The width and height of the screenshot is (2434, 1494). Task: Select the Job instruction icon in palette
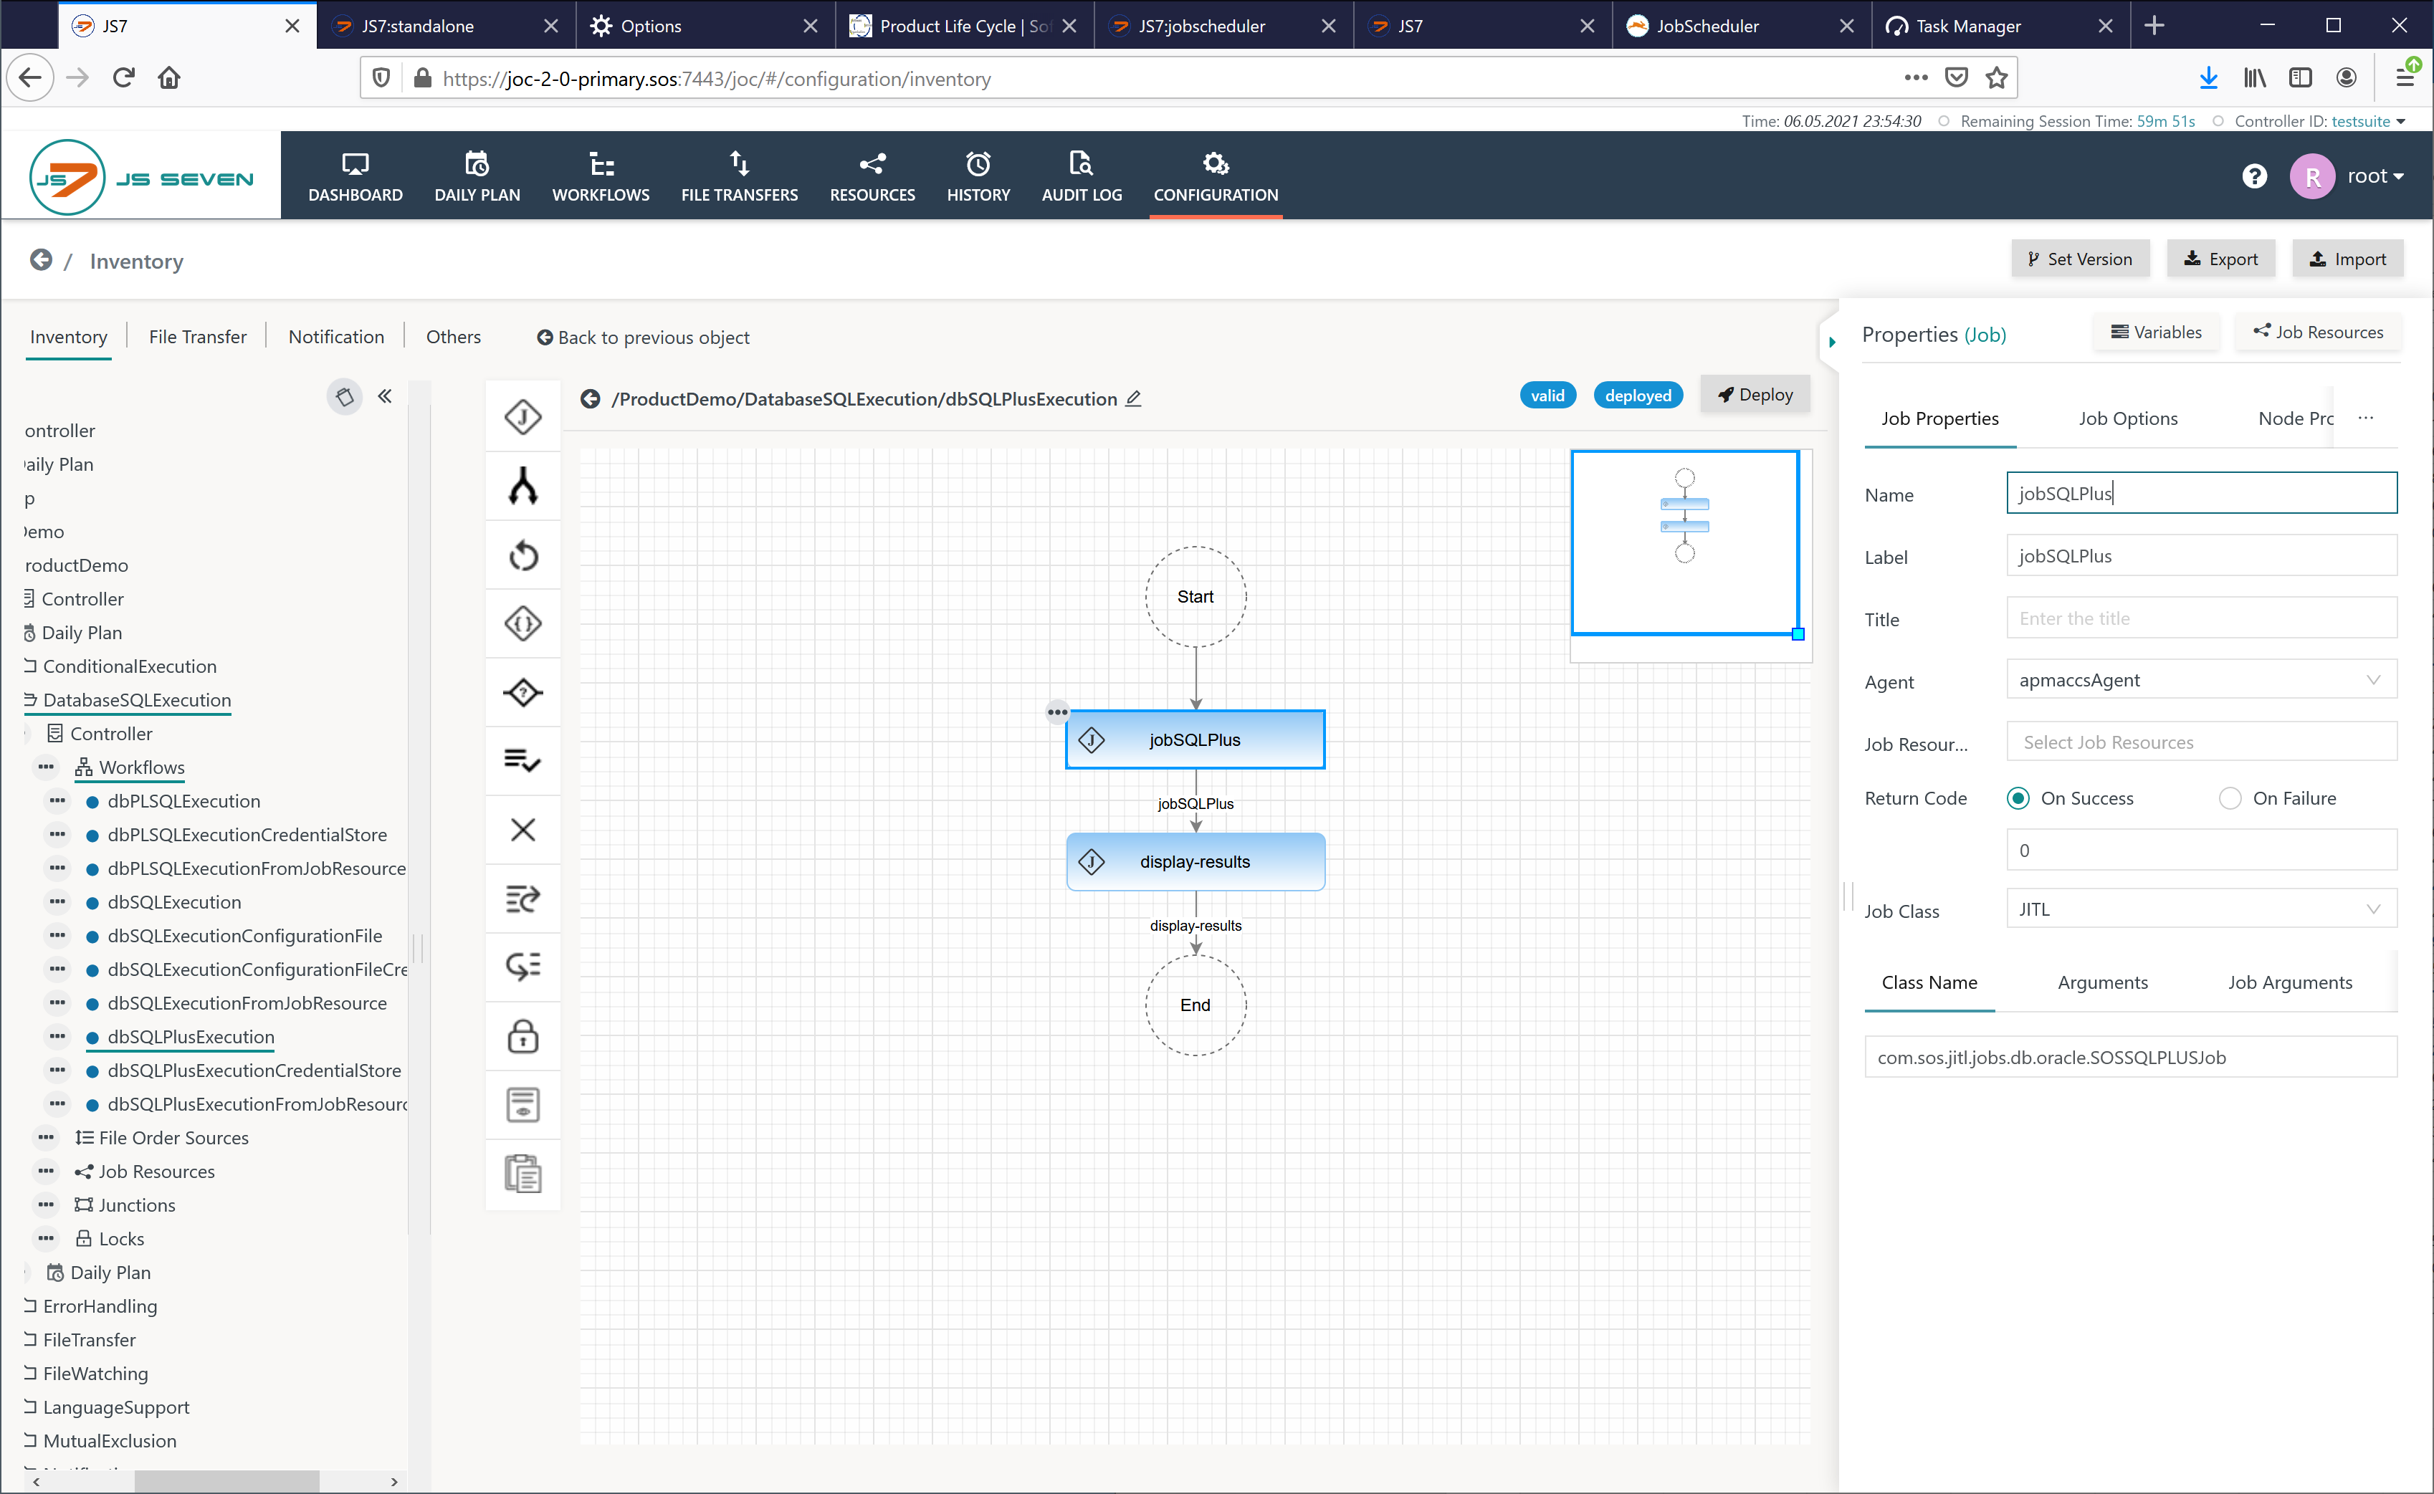point(522,417)
